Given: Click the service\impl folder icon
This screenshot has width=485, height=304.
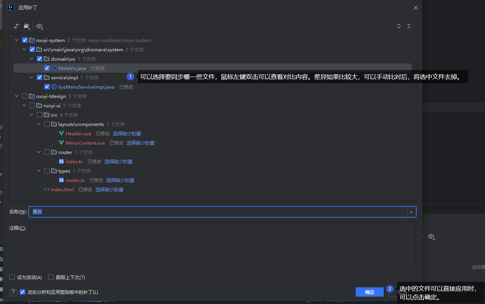Looking at the screenshot, I should point(47,77).
